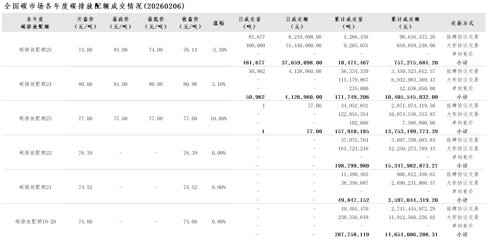This screenshot has height=239, width=488.
Task: Click the 累计成交额 column header
Action: 405,23
